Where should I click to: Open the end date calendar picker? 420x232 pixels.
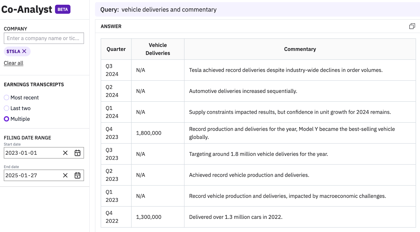click(77, 175)
